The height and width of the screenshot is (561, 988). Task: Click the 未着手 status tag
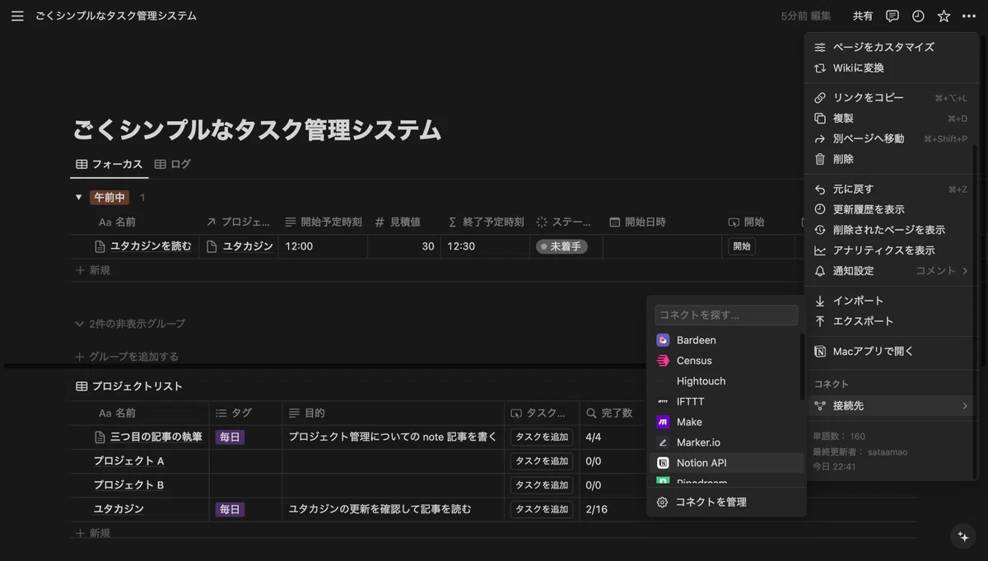click(x=562, y=246)
